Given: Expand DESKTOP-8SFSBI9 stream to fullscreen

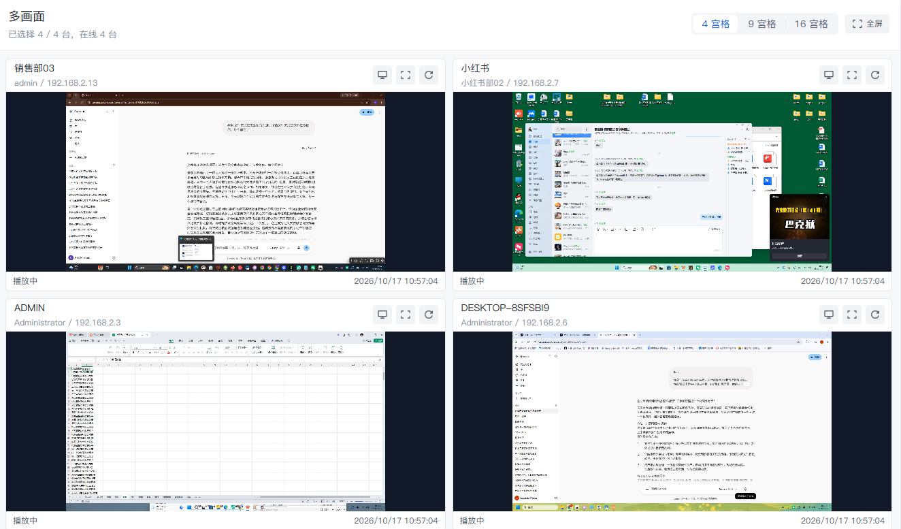Looking at the screenshot, I should [852, 315].
